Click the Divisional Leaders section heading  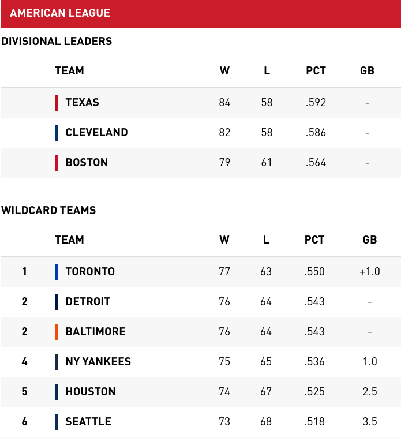click(57, 42)
